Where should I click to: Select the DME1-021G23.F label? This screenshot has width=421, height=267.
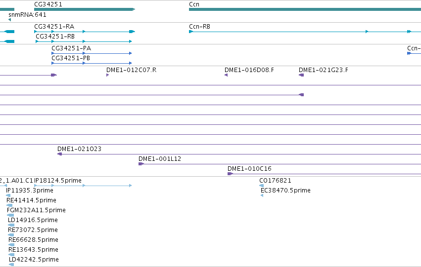pyautogui.click(x=323, y=70)
